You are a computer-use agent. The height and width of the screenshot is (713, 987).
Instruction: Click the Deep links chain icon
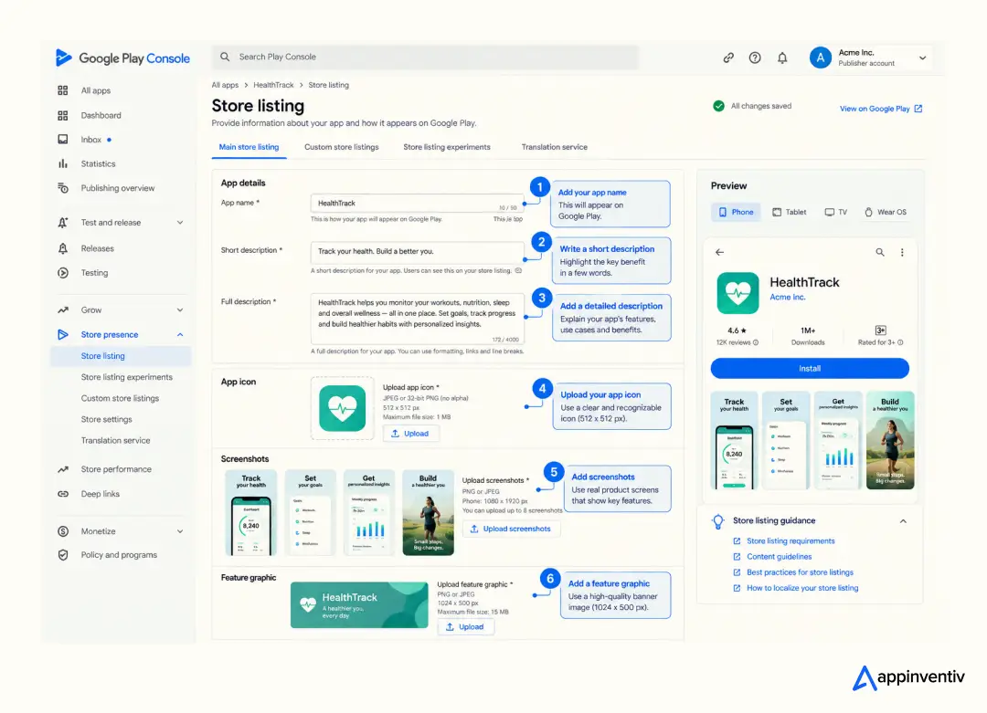63,494
